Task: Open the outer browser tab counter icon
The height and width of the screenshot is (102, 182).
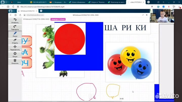Action: [x=3, y=2]
